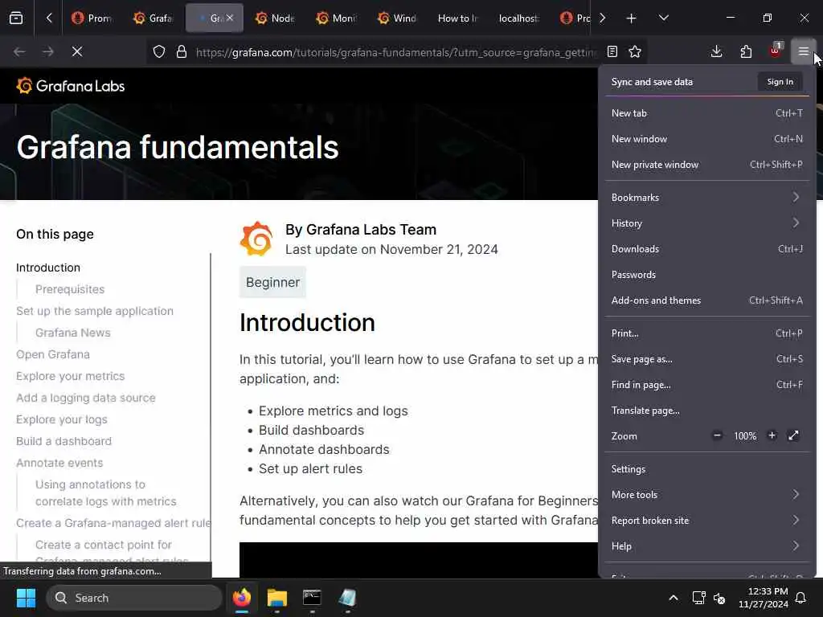The width and height of the screenshot is (823, 617).
Task: Switch to the Node tab
Action: pyautogui.click(x=275, y=18)
